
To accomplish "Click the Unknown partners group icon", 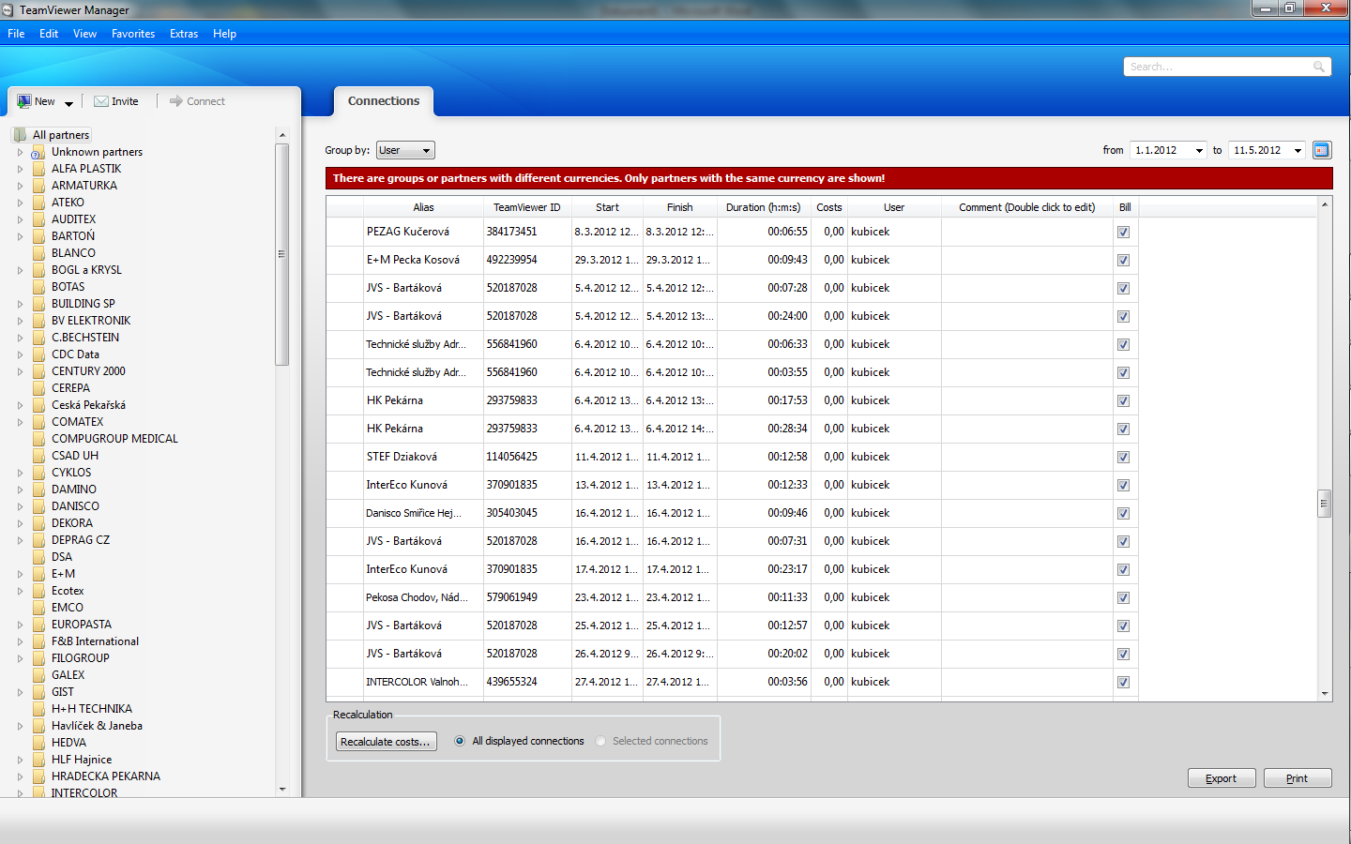I will tap(38, 152).
